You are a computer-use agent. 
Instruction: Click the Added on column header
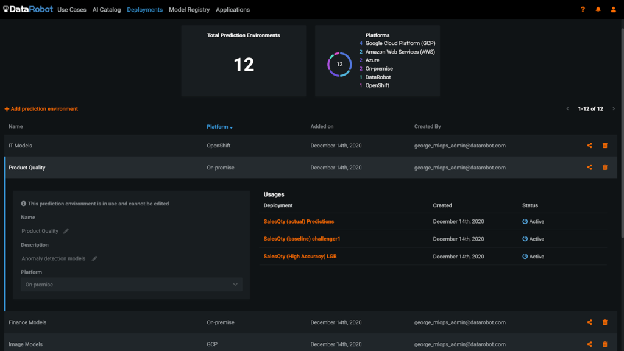pos(322,127)
